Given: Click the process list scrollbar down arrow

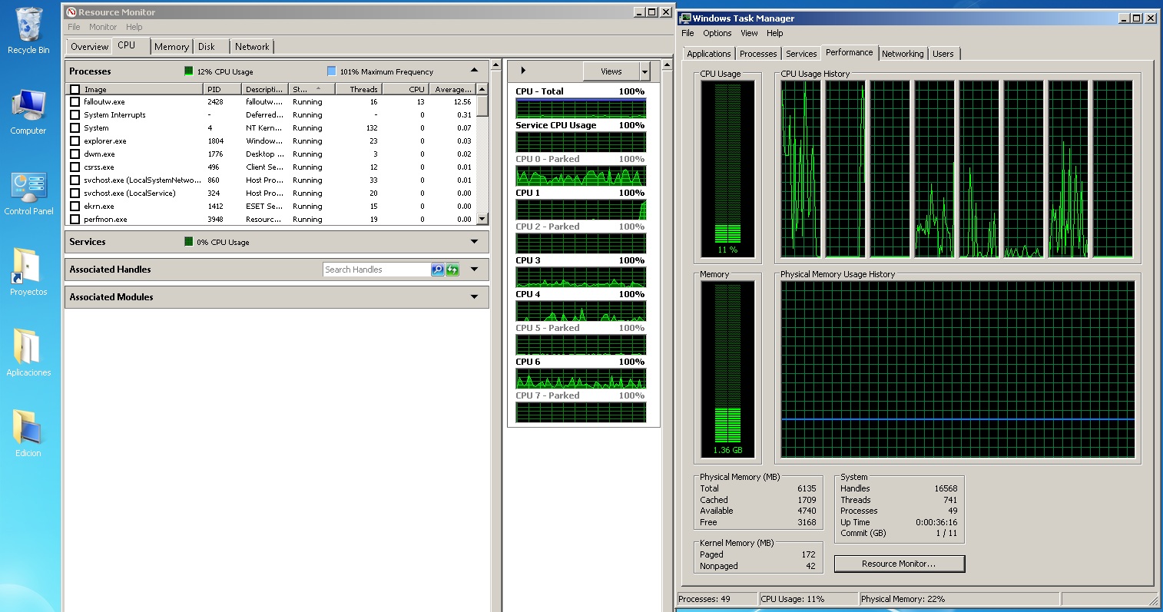Looking at the screenshot, I should click(x=482, y=219).
